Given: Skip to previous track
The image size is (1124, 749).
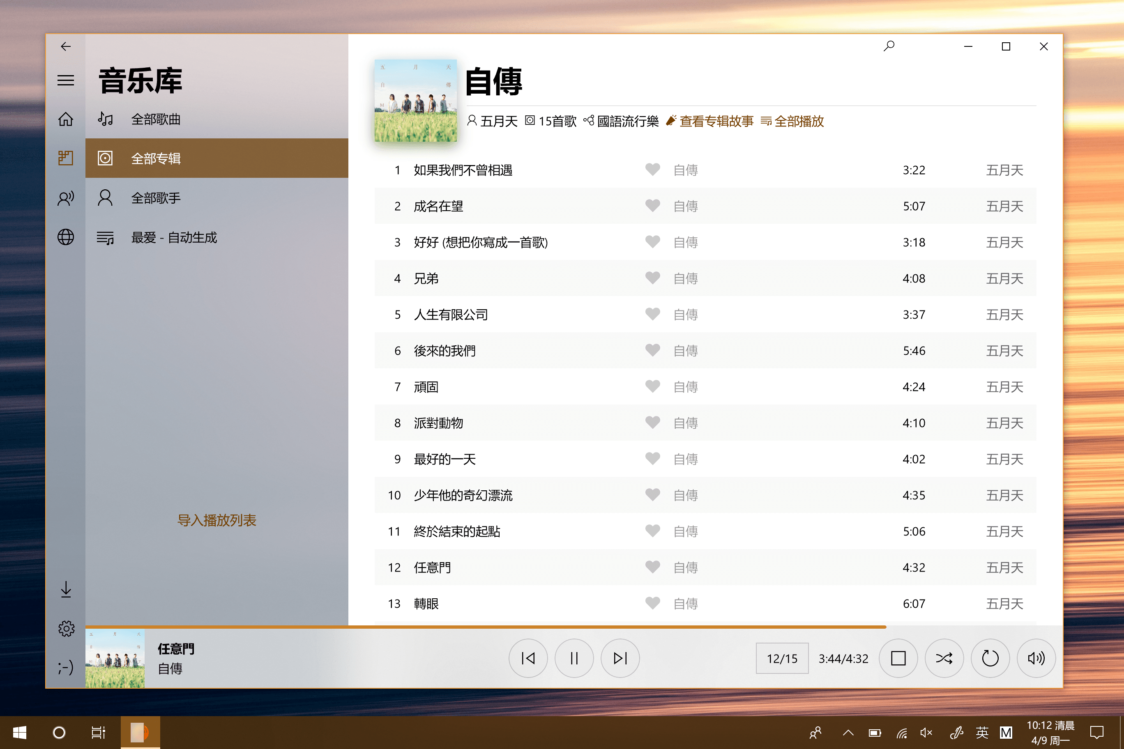Looking at the screenshot, I should point(528,658).
